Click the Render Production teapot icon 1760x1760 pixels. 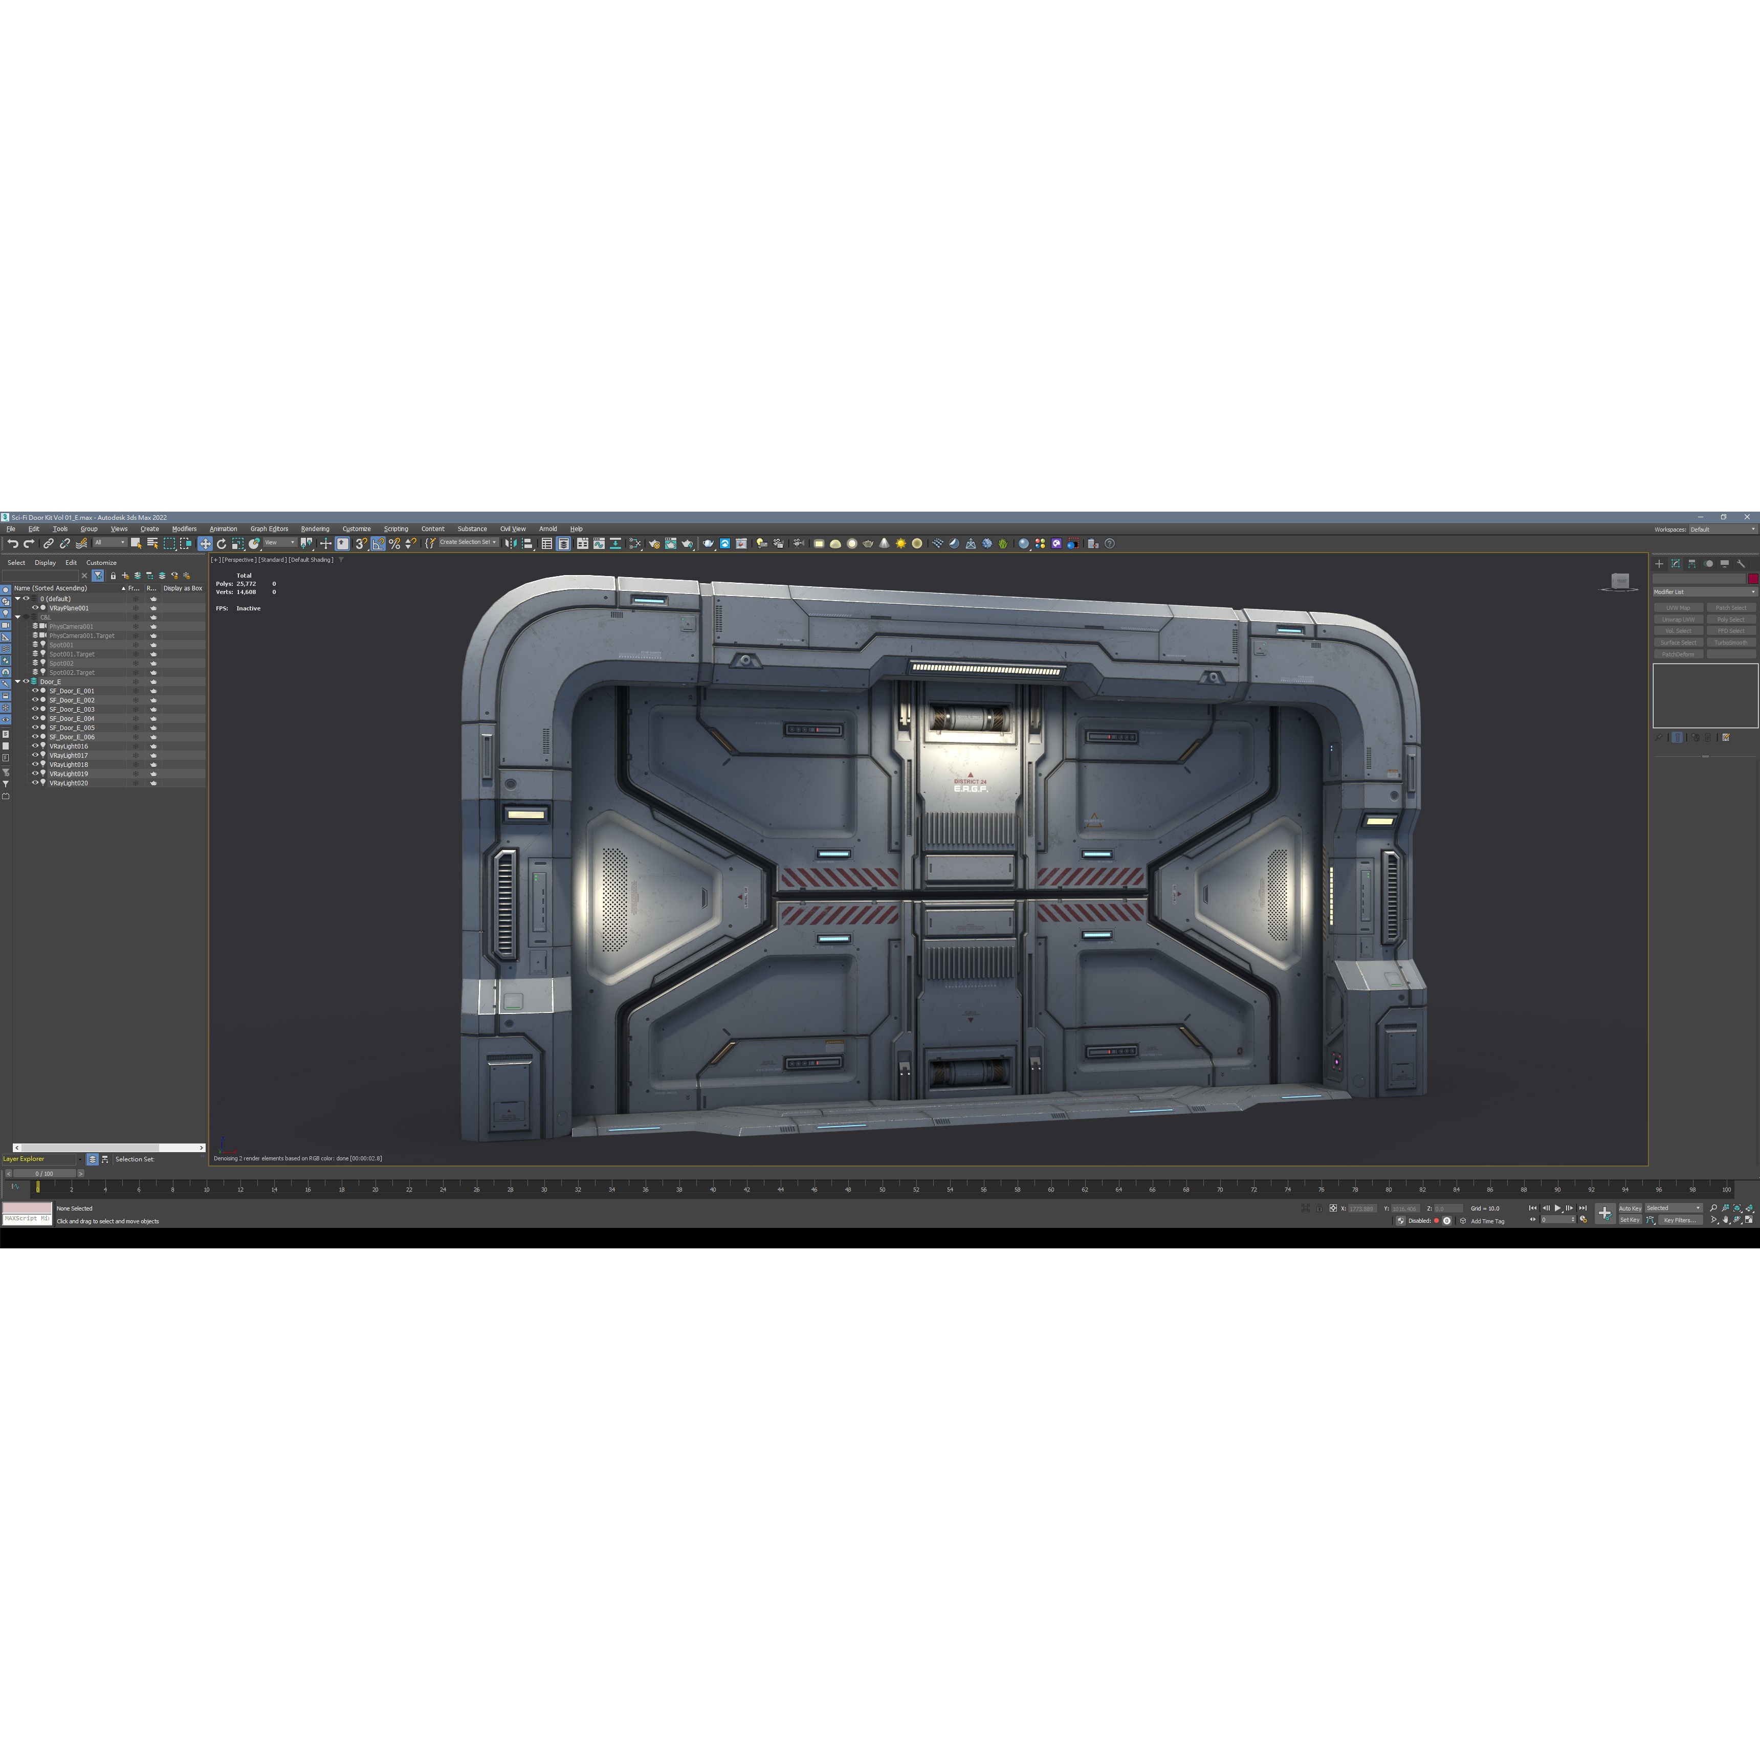coord(687,544)
